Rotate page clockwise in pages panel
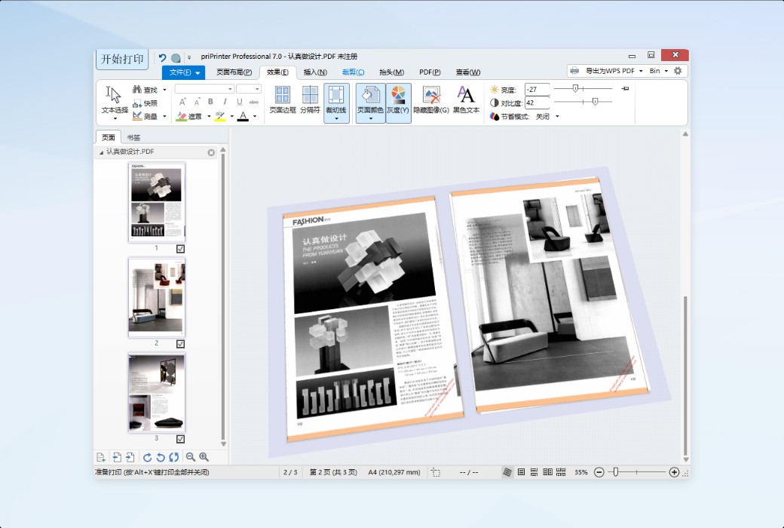This screenshot has width=784, height=528. [147, 457]
